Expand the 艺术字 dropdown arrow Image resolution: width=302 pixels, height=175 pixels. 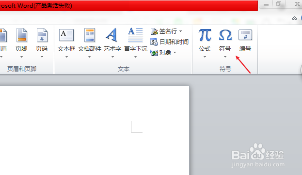[112, 57]
